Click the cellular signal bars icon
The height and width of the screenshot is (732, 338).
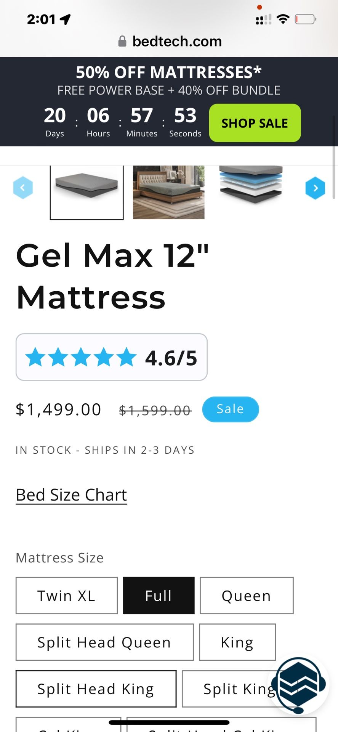tap(263, 19)
